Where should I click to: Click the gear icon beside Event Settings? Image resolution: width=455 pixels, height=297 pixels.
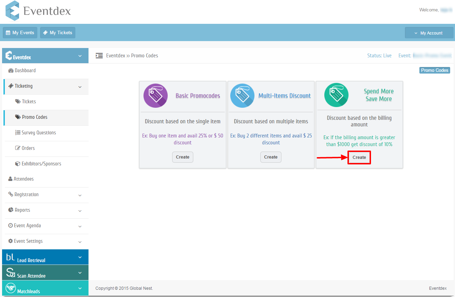(11, 241)
